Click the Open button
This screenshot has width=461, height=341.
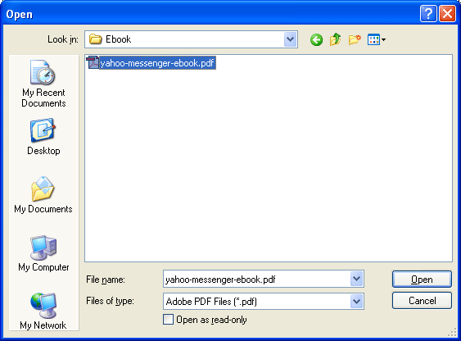(422, 280)
